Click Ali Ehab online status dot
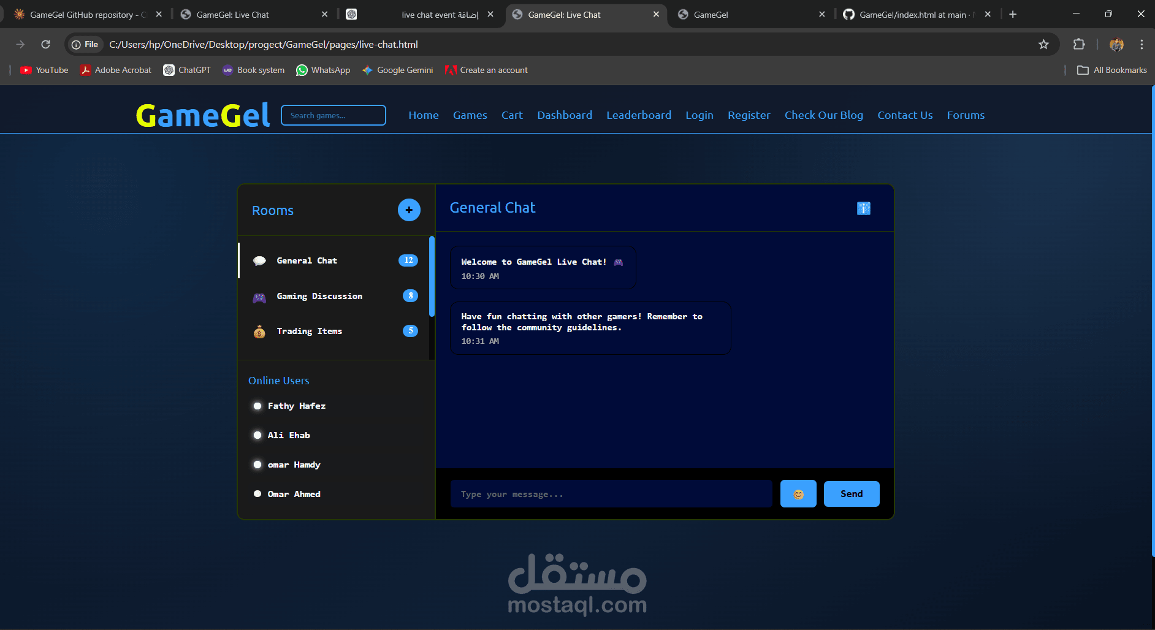 pos(257,436)
